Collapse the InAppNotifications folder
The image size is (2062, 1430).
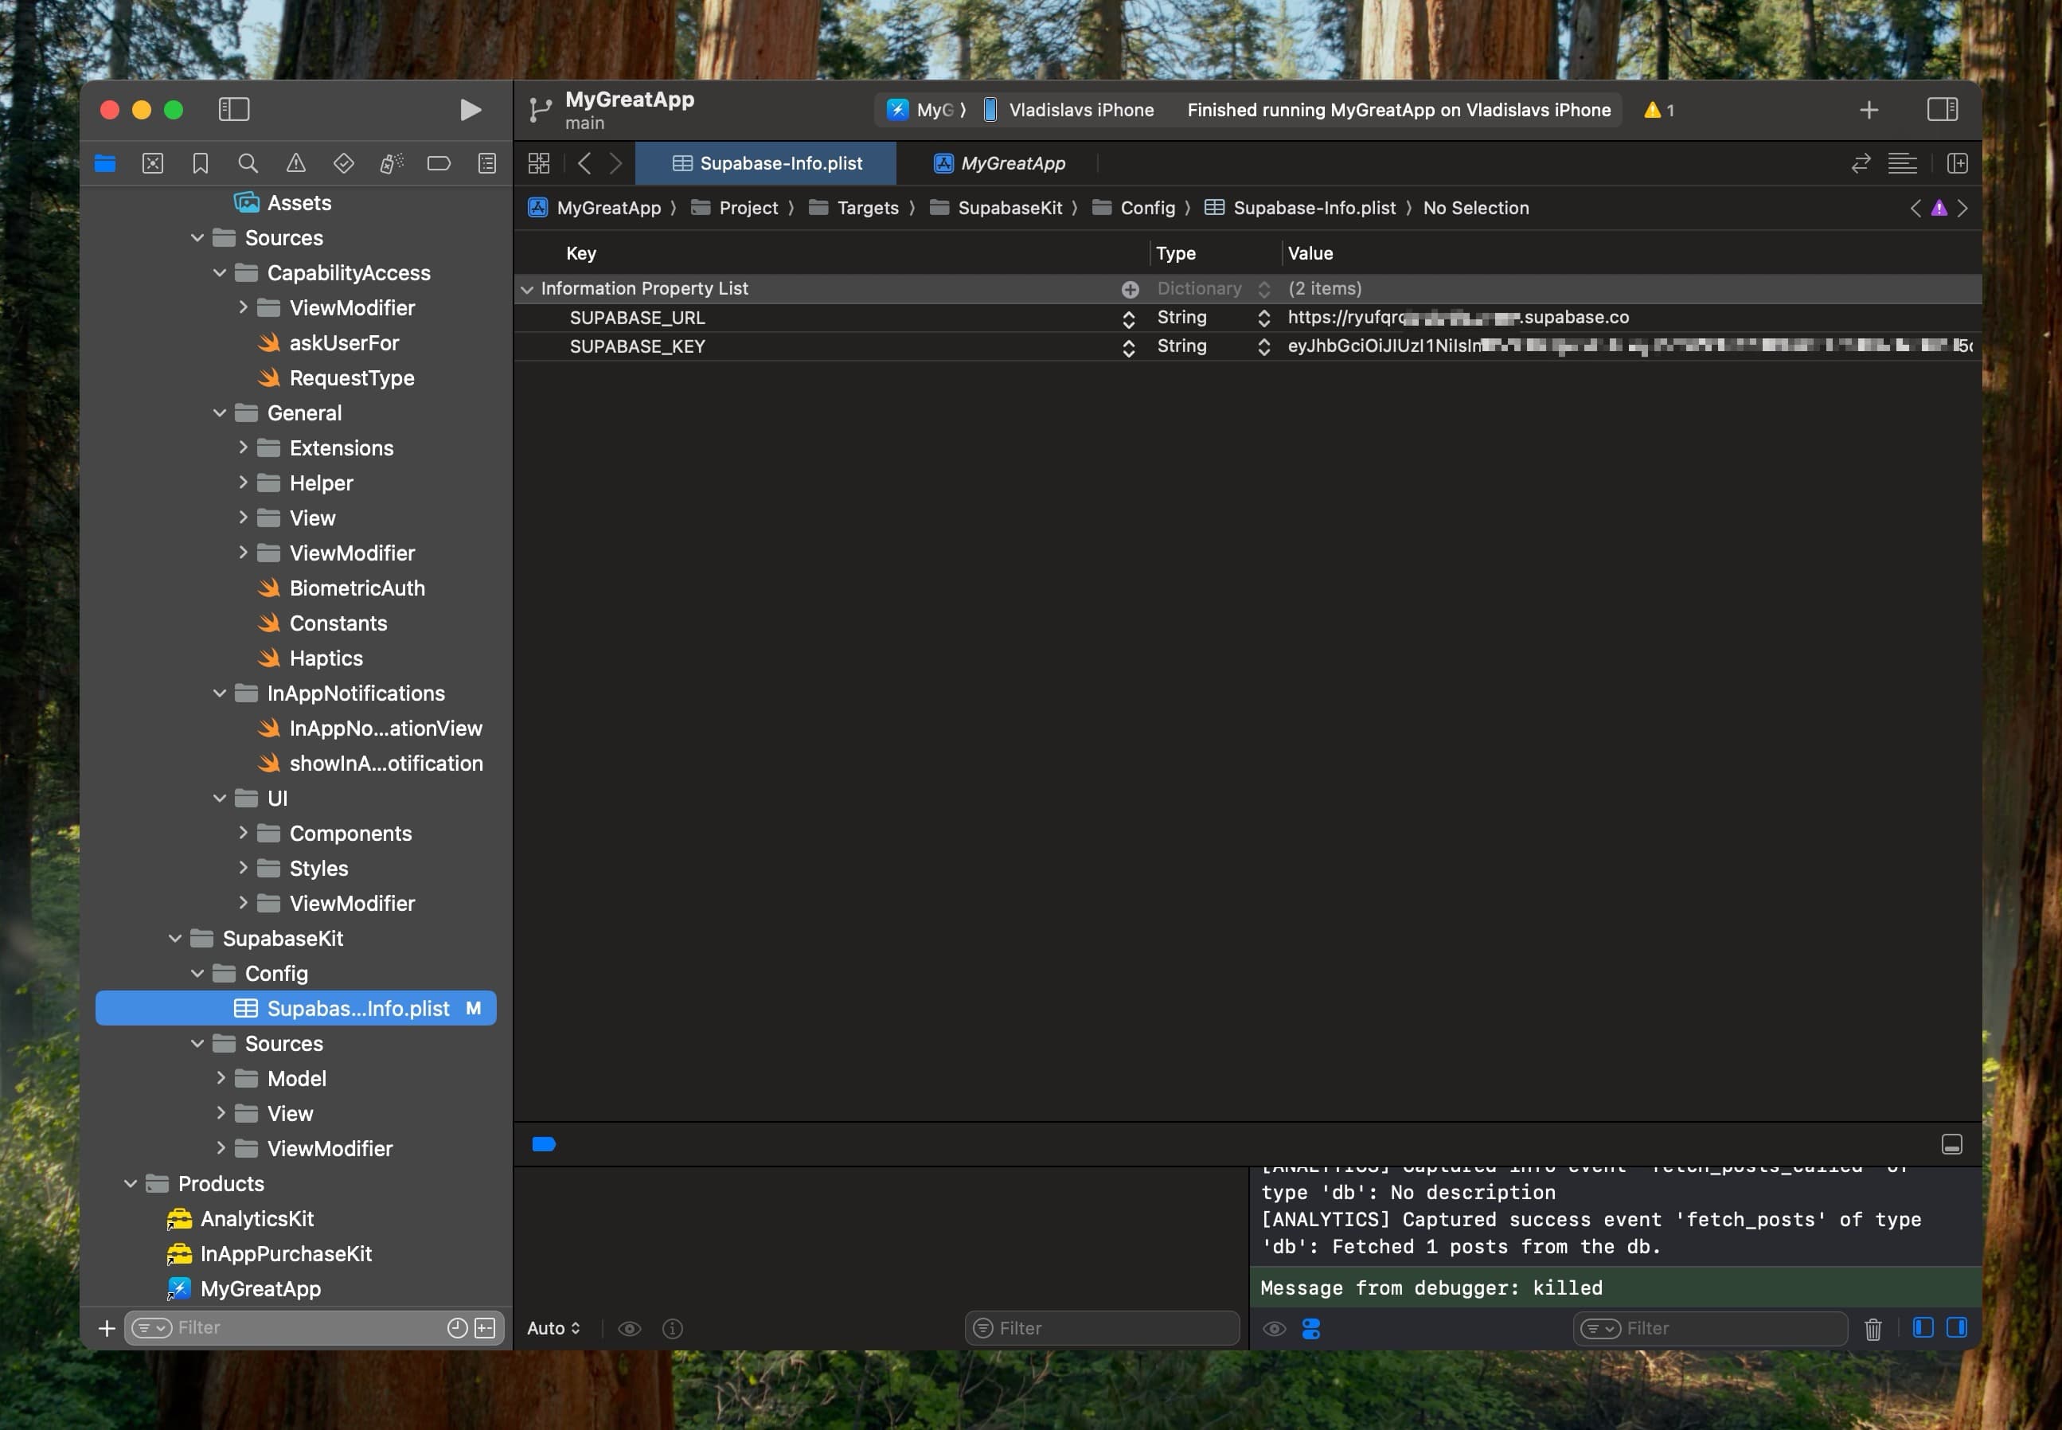click(x=220, y=693)
